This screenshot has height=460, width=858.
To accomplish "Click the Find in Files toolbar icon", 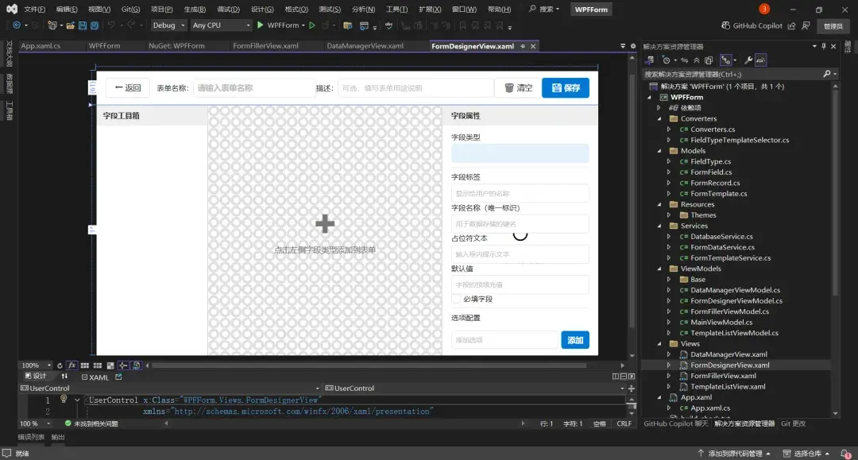I will 347,25.
